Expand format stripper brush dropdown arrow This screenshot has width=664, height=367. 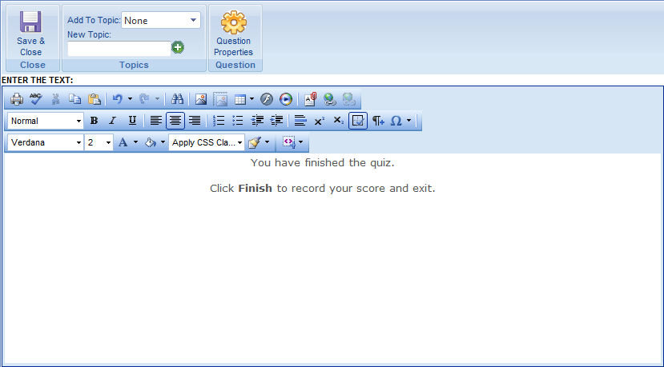(267, 142)
